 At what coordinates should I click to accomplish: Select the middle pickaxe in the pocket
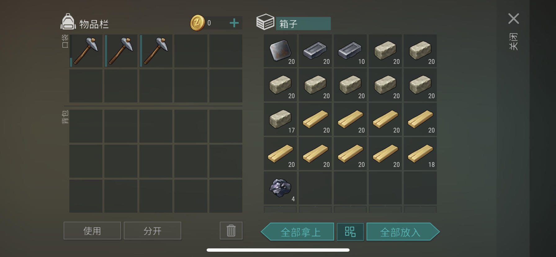click(121, 51)
